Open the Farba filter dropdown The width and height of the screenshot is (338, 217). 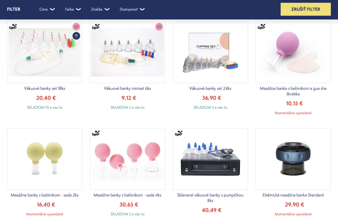point(73,9)
